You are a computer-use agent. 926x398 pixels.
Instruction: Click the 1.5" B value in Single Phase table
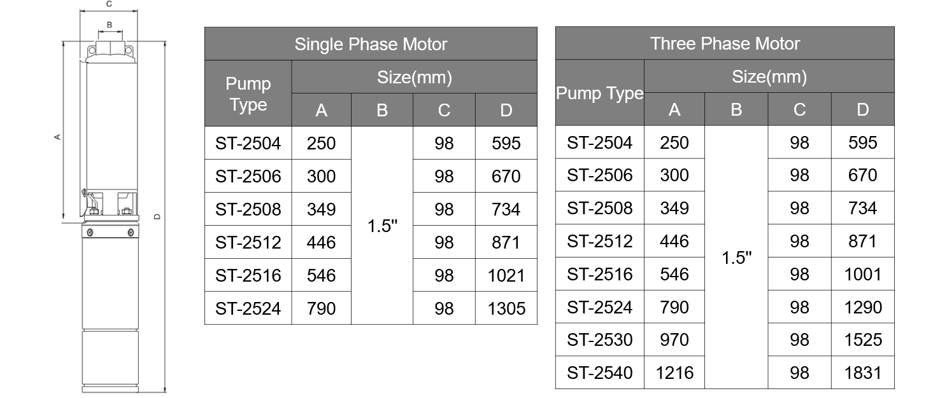(382, 226)
